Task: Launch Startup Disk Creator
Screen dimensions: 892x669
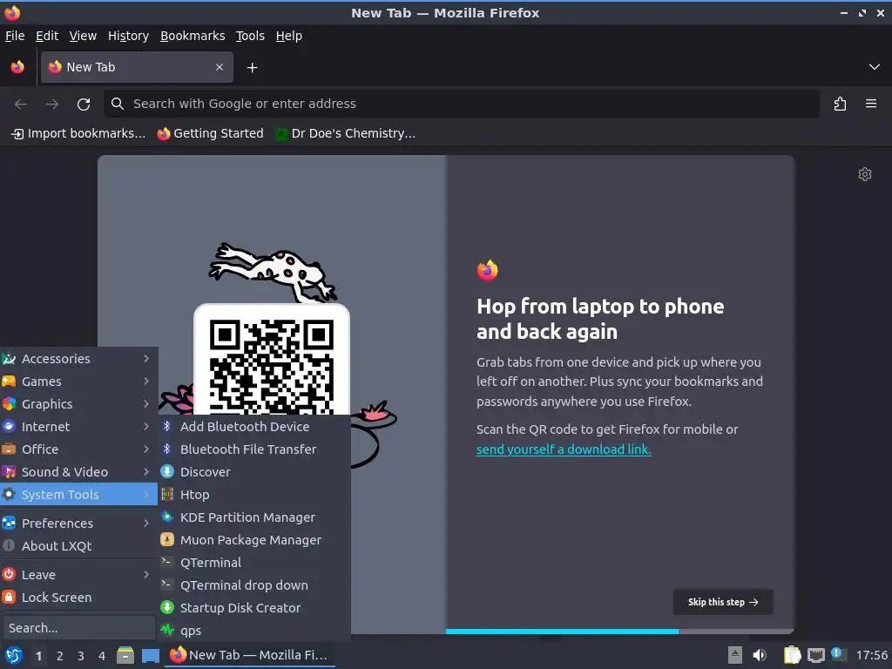Action: click(254, 608)
